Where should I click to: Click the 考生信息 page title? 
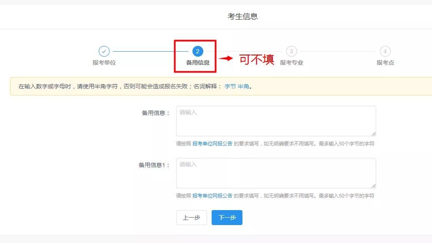[x=242, y=17]
